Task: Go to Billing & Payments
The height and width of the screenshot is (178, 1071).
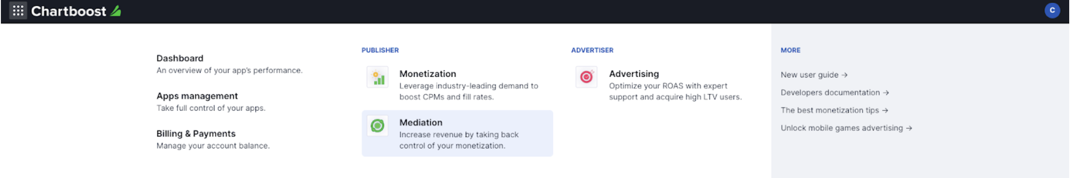Action: 213,139
